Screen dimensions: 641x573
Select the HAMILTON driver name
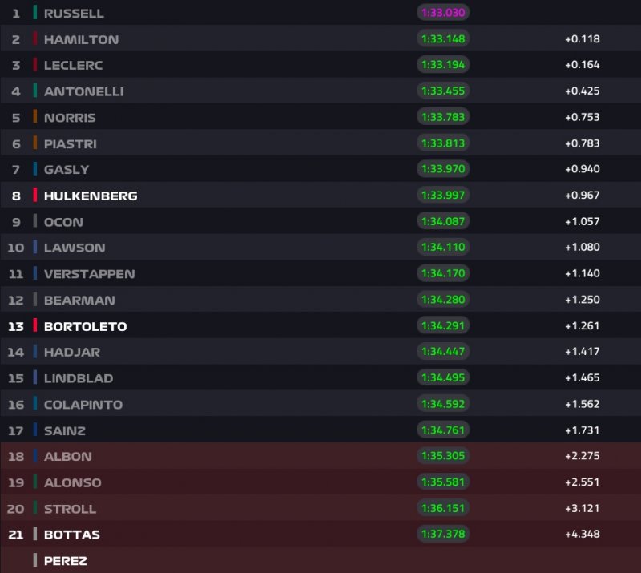81,39
